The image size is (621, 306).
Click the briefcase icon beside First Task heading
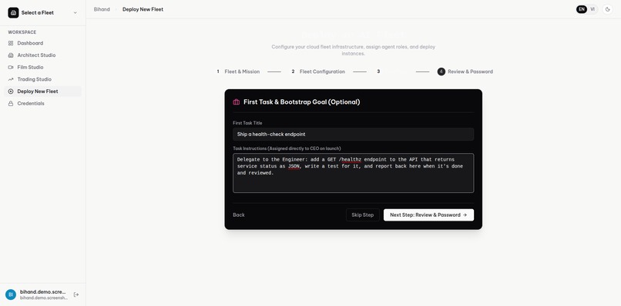237,102
